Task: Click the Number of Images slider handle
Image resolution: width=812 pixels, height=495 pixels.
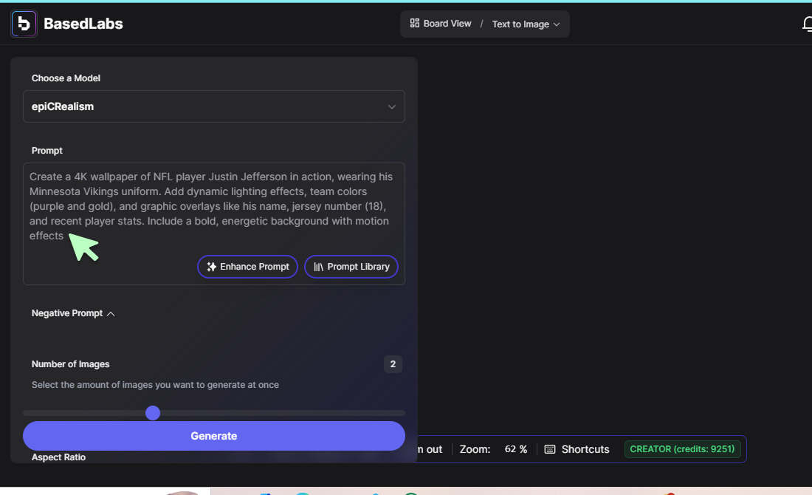Action: click(x=153, y=413)
